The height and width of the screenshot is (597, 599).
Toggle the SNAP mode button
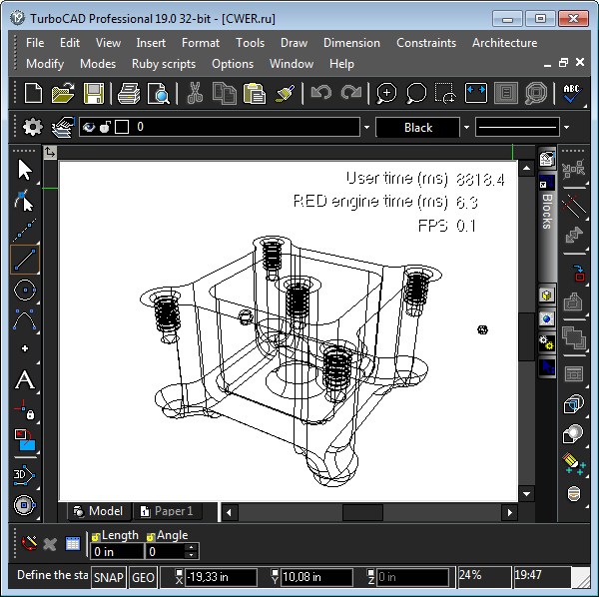109,577
